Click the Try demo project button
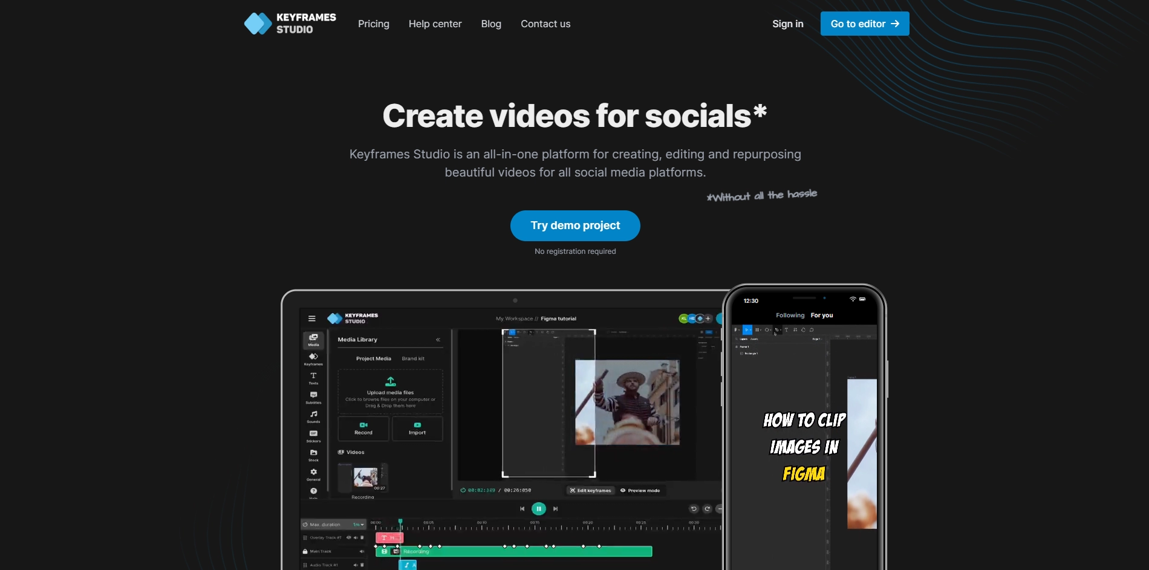The height and width of the screenshot is (570, 1149). (x=575, y=225)
